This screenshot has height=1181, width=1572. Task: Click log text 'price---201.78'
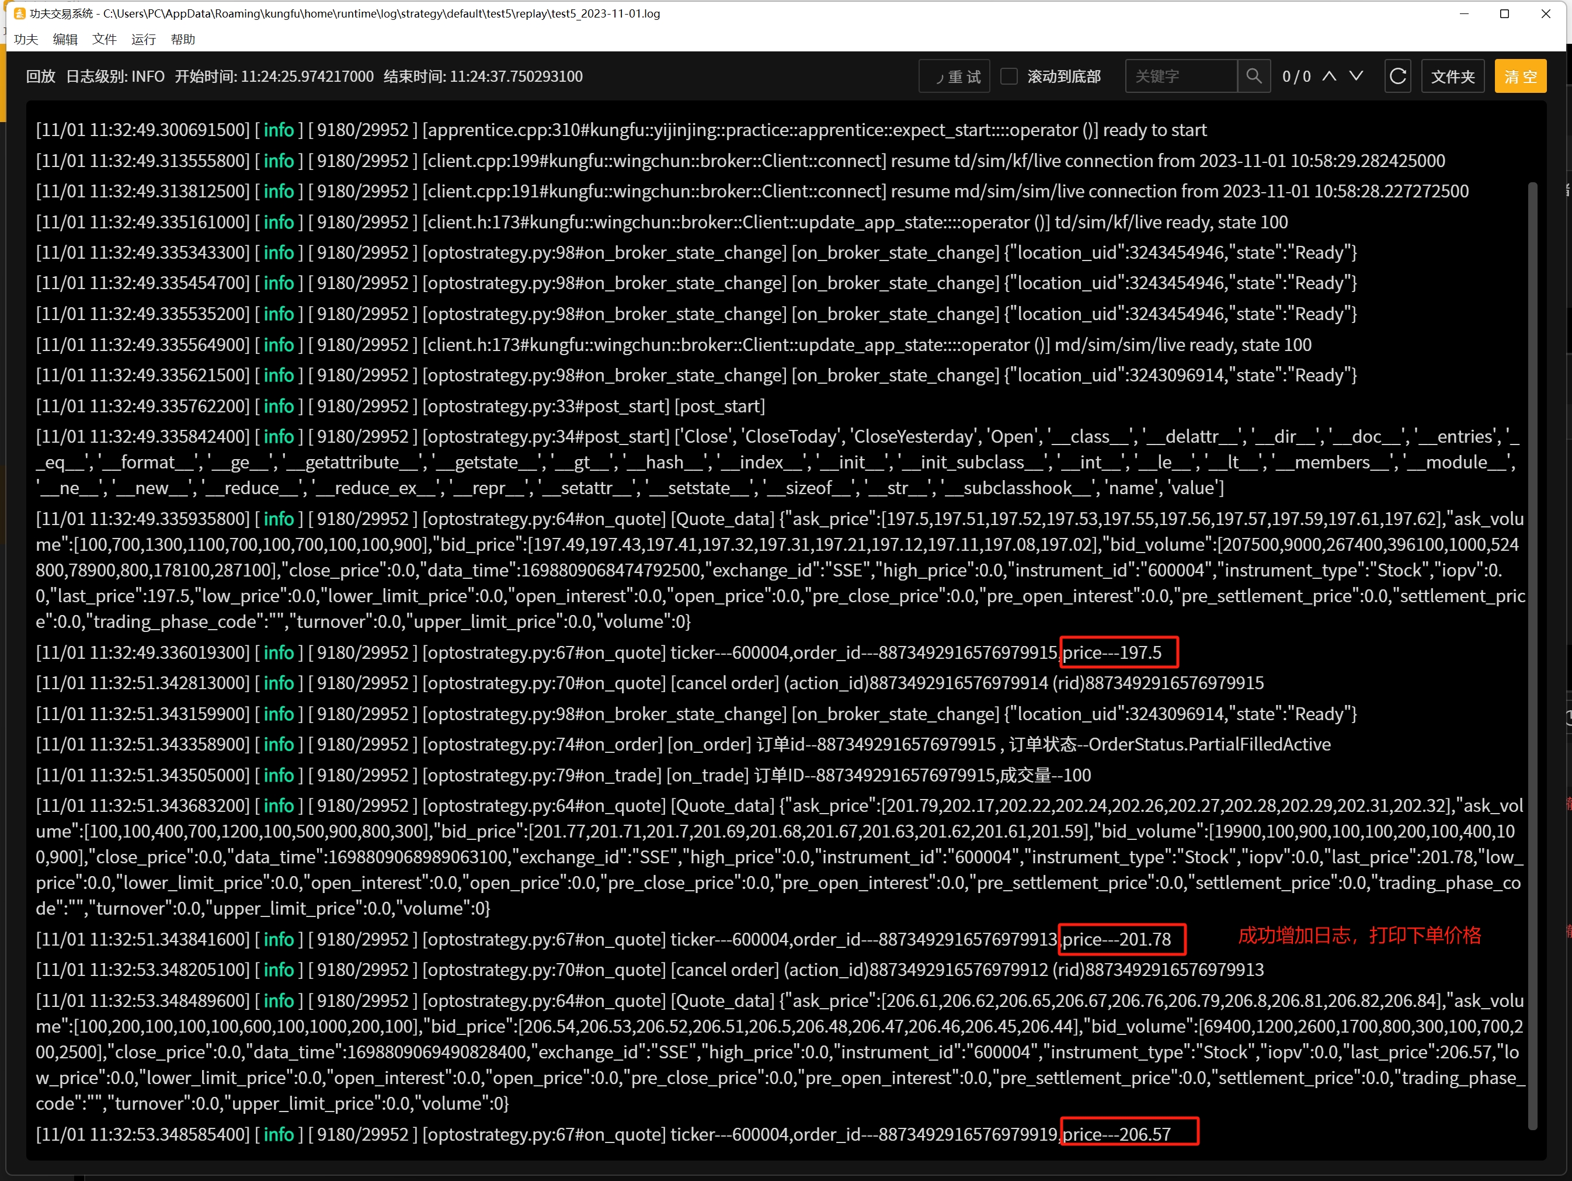coord(1117,939)
